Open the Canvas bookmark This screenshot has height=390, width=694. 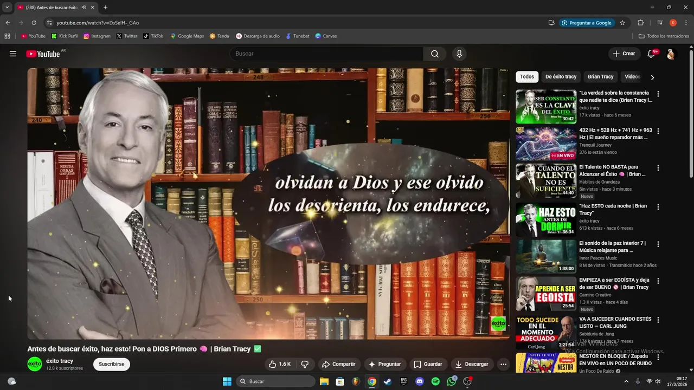[326, 36]
